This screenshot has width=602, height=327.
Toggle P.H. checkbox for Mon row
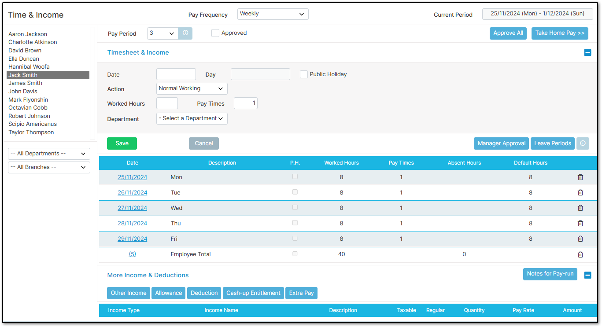click(295, 176)
